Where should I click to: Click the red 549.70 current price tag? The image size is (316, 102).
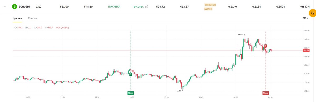click(x=306, y=50)
